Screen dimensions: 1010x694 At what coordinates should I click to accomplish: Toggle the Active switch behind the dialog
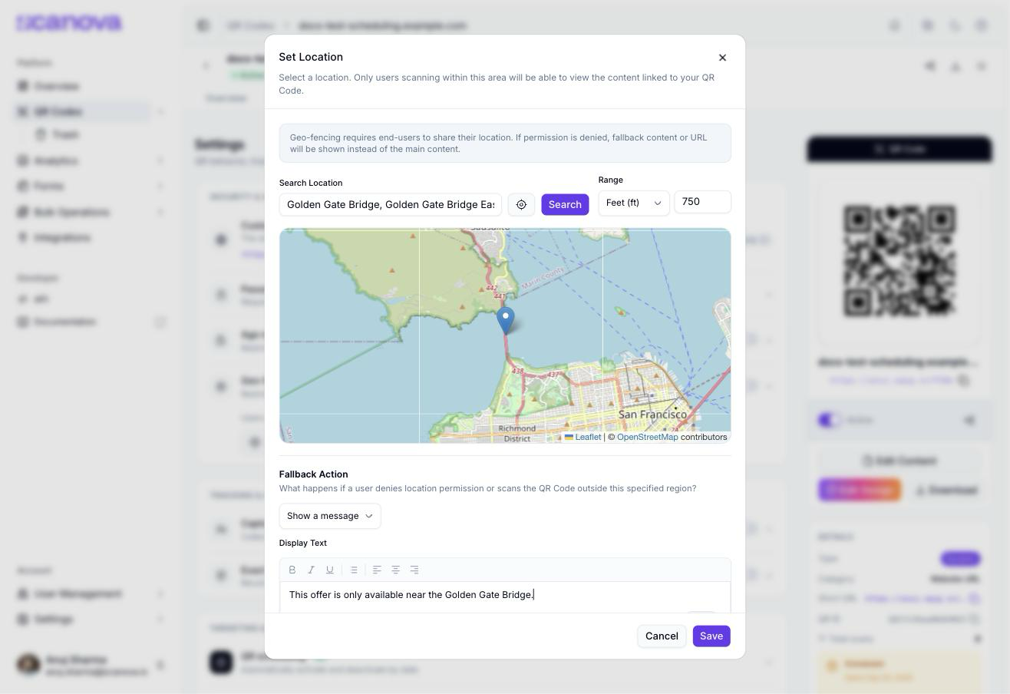click(829, 420)
